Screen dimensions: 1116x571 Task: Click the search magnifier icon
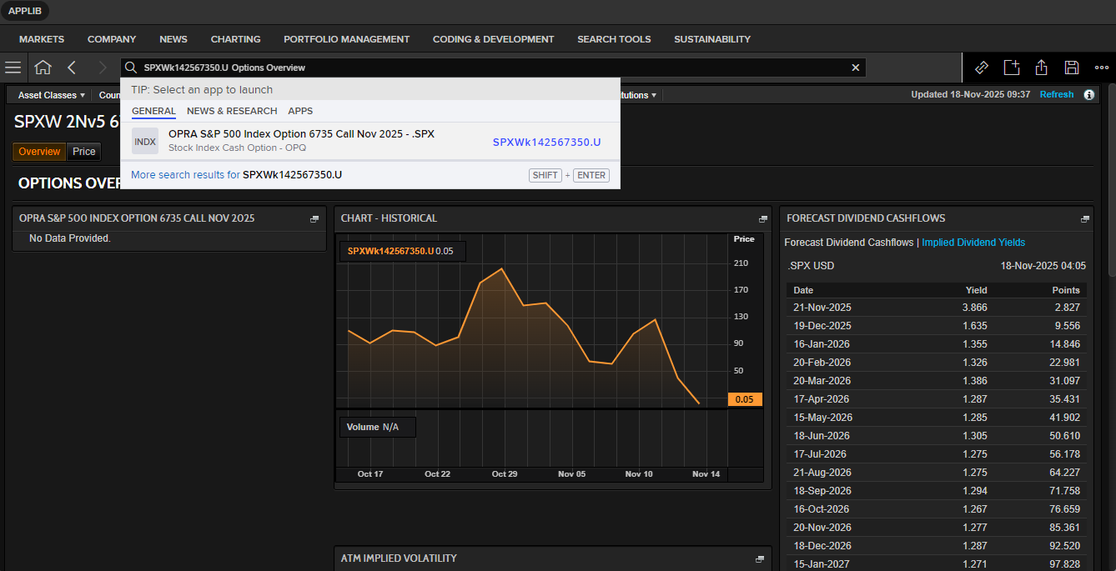[131, 68]
